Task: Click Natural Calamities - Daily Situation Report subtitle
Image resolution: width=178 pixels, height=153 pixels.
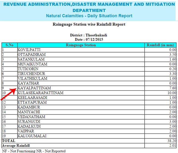Action: 89,16
